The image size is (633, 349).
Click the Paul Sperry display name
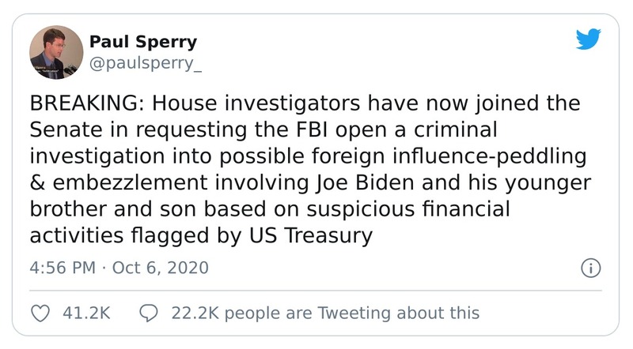point(143,42)
